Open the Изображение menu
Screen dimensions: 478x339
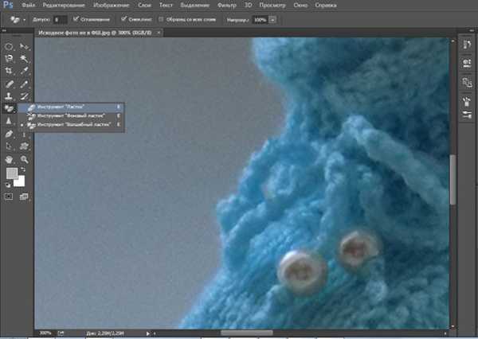pos(111,5)
